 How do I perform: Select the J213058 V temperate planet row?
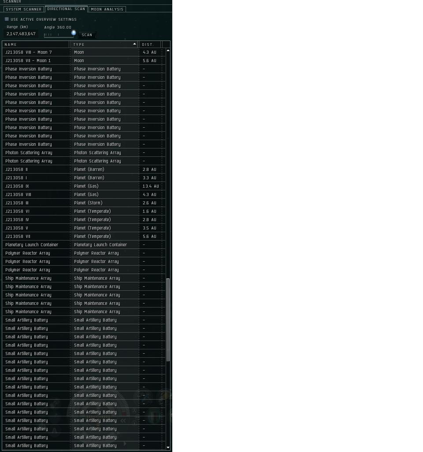84,228
